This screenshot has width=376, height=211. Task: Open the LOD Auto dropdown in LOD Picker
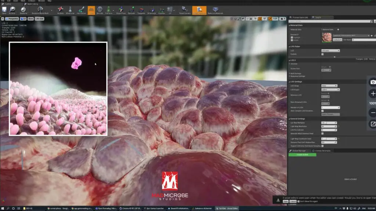tap(330, 51)
